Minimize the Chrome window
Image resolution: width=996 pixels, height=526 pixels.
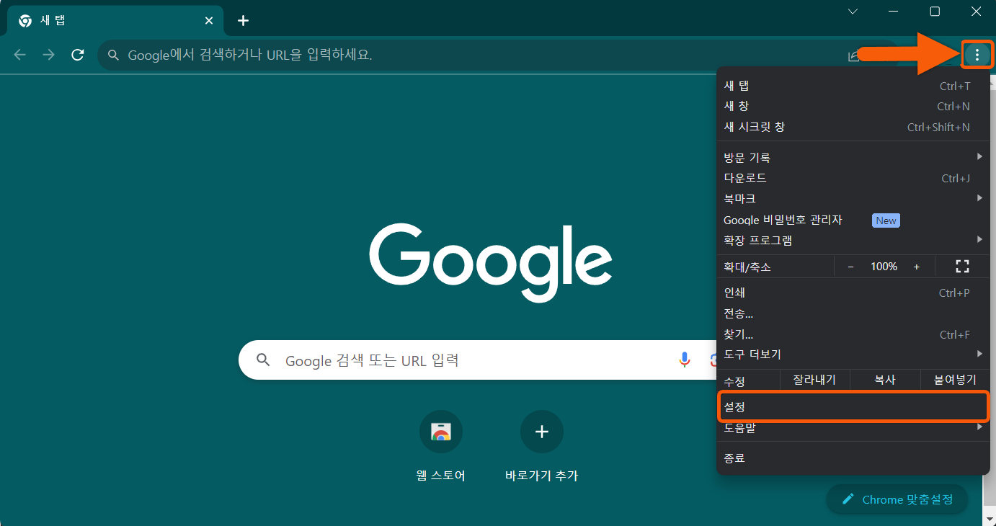(x=894, y=12)
